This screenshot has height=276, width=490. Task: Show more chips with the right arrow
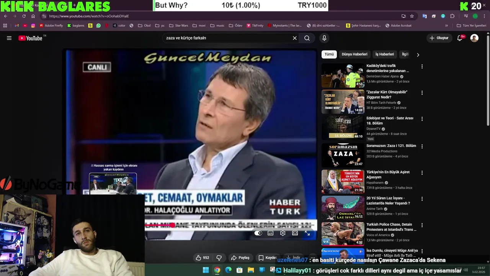pos(418,55)
